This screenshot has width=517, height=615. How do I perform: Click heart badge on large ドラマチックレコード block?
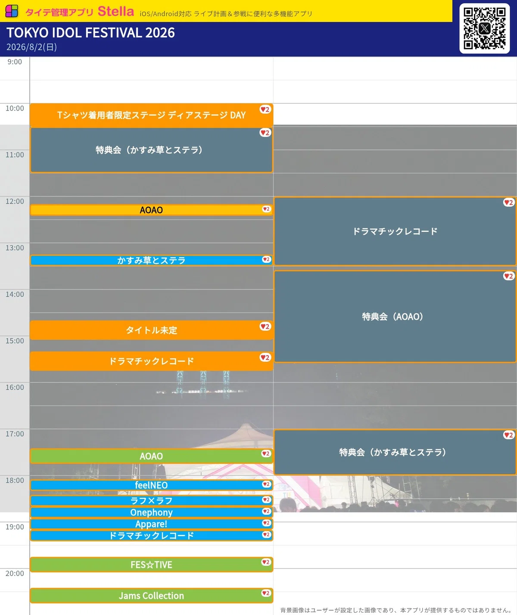[x=509, y=202]
